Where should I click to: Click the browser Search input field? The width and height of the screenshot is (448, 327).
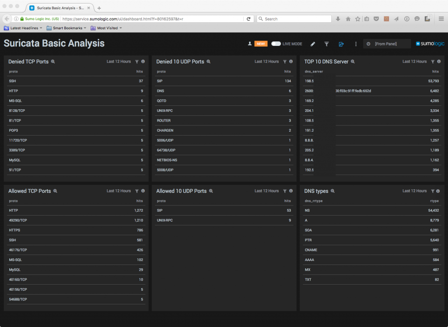click(294, 19)
